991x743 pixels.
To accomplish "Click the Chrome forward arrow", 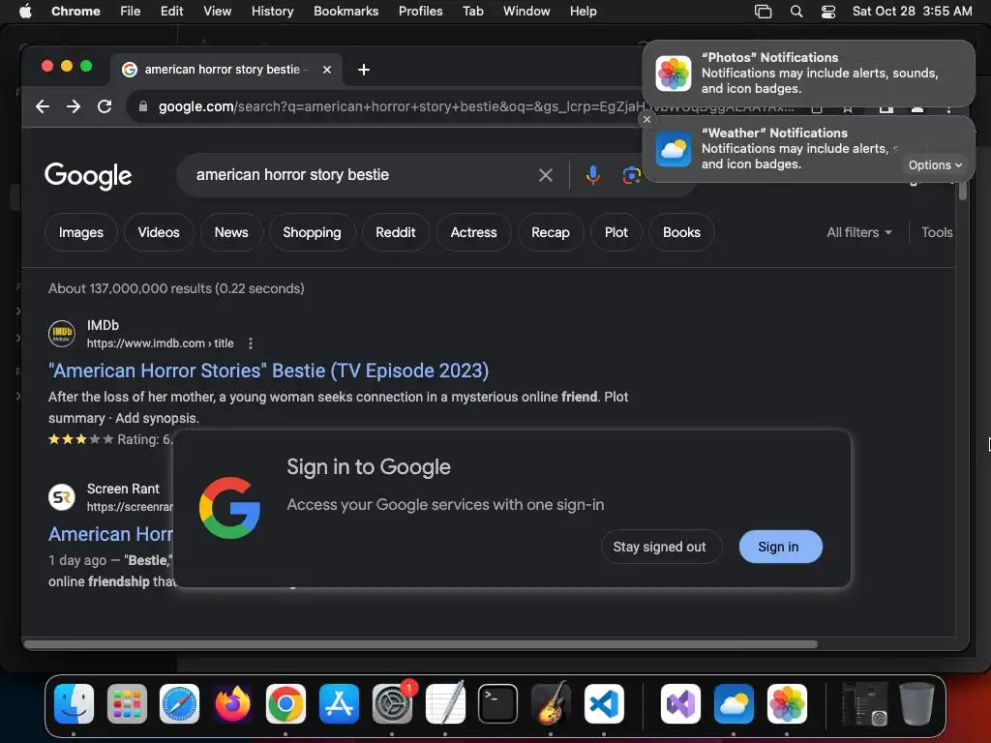I will [74, 106].
